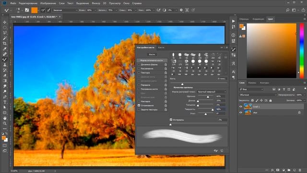This screenshot has width=307, height=173.
Task: Enable Texture checkbox in brush settings
Action: [x=139, y=73]
